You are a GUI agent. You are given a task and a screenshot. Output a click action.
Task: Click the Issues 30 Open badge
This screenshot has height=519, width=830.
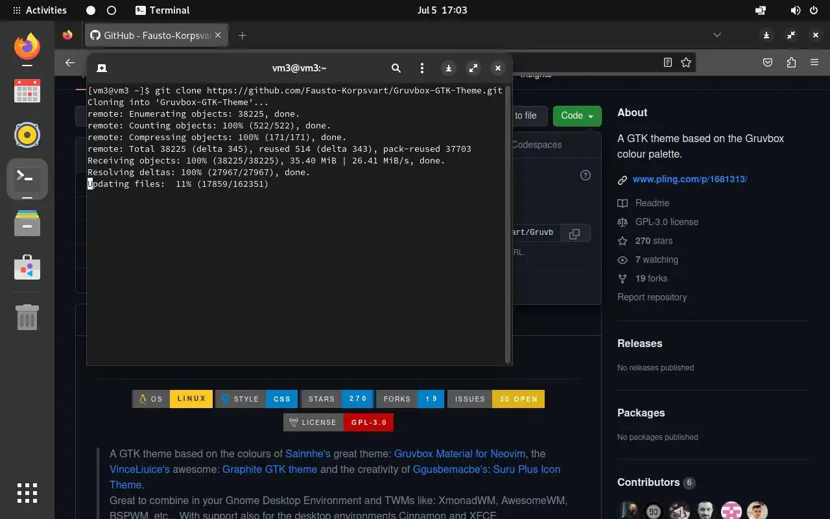[x=496, y=399]
